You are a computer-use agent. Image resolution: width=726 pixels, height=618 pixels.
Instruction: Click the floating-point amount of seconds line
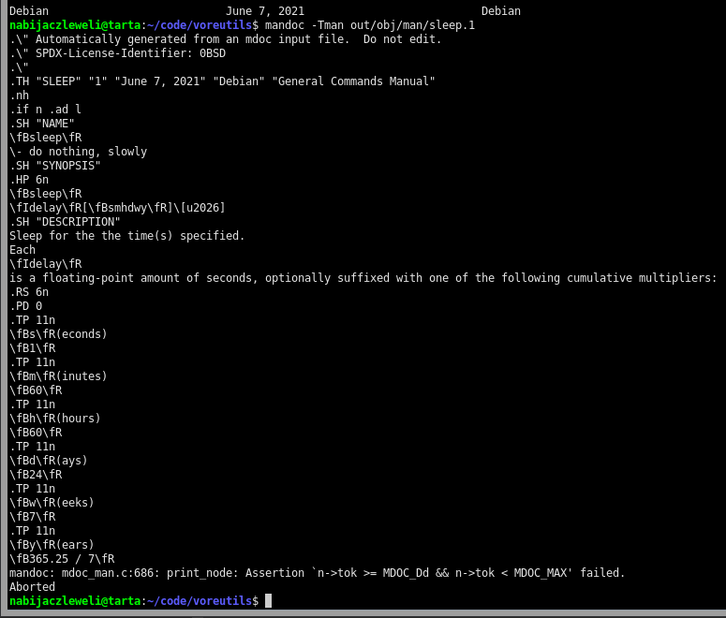point(363,278)
